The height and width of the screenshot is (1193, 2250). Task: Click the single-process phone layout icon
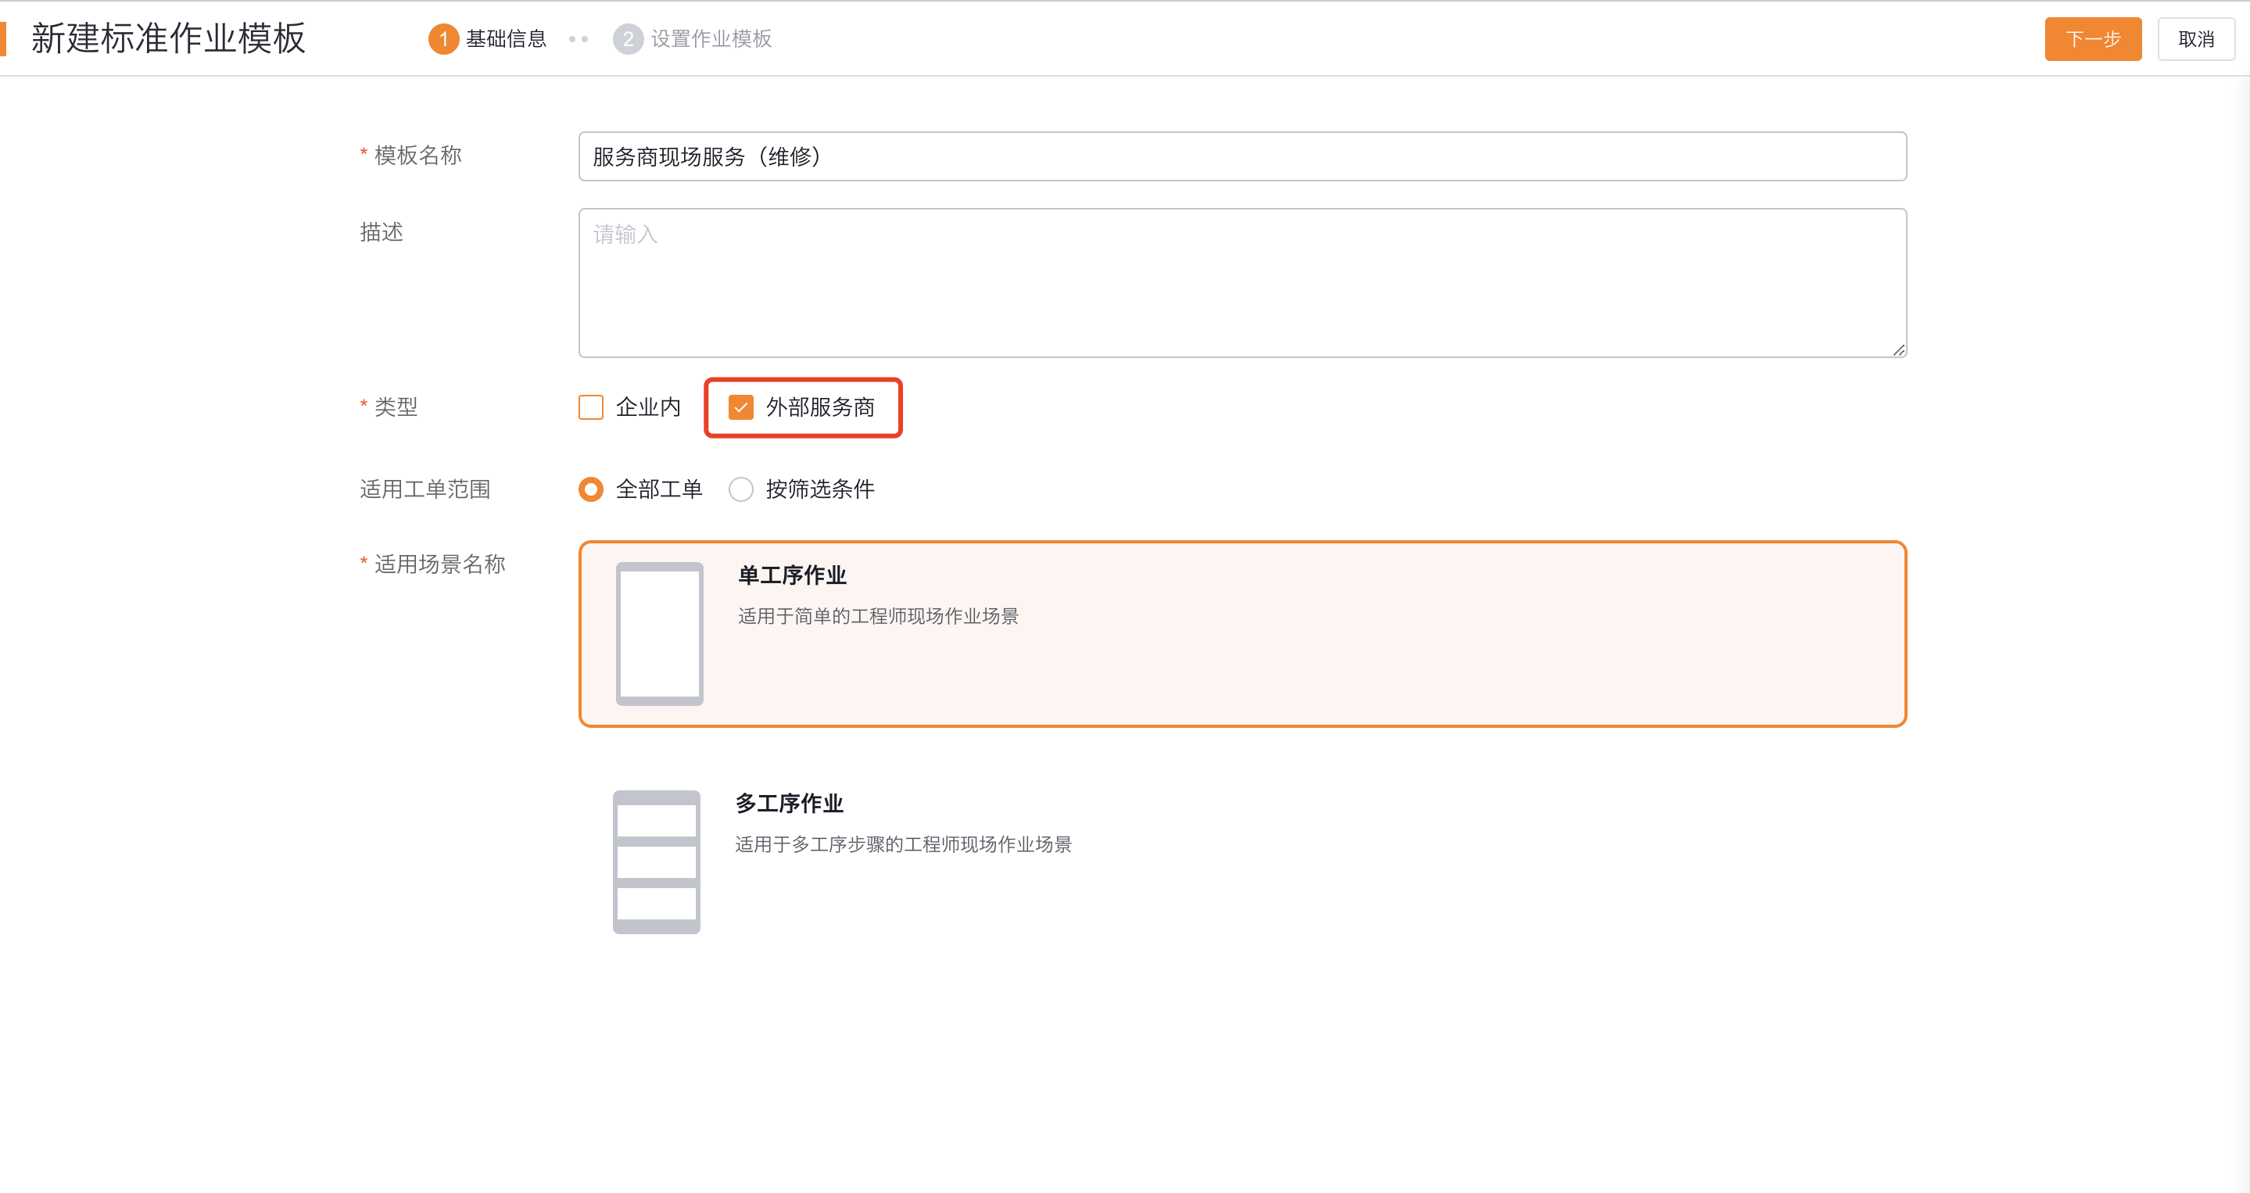coord(660,633)
